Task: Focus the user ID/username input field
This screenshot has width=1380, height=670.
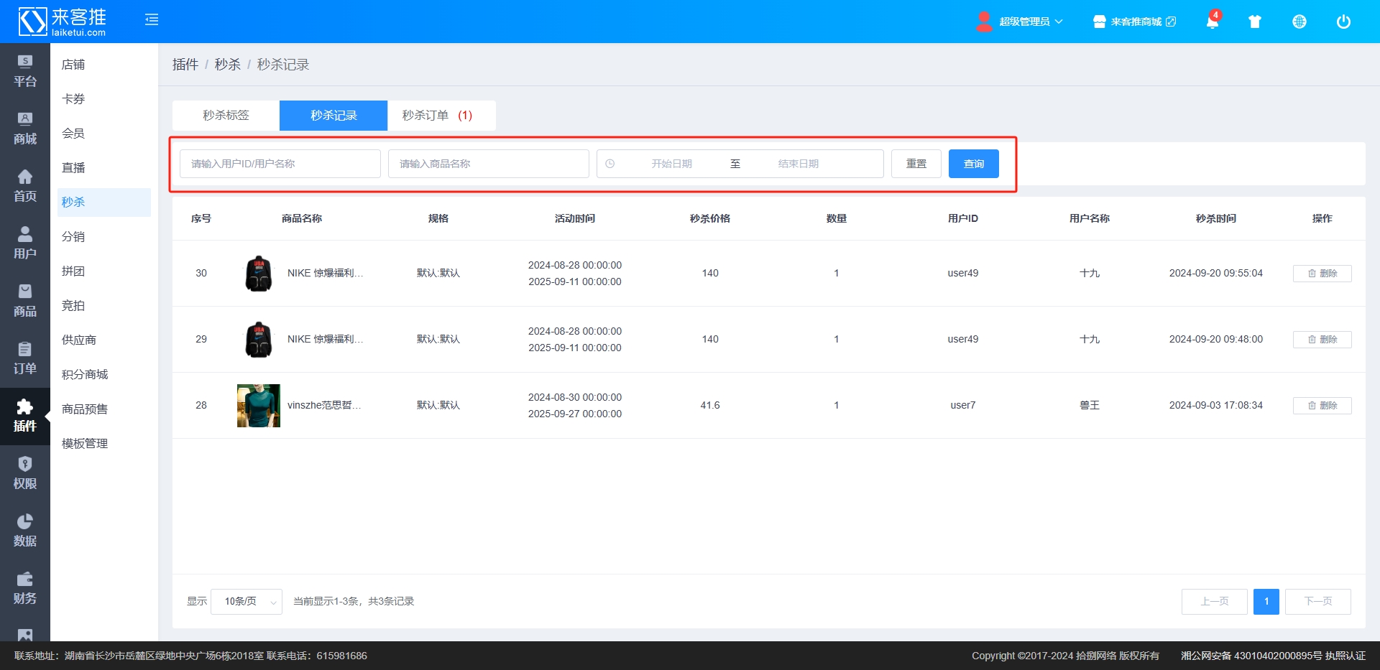Action: click(280, 164)
